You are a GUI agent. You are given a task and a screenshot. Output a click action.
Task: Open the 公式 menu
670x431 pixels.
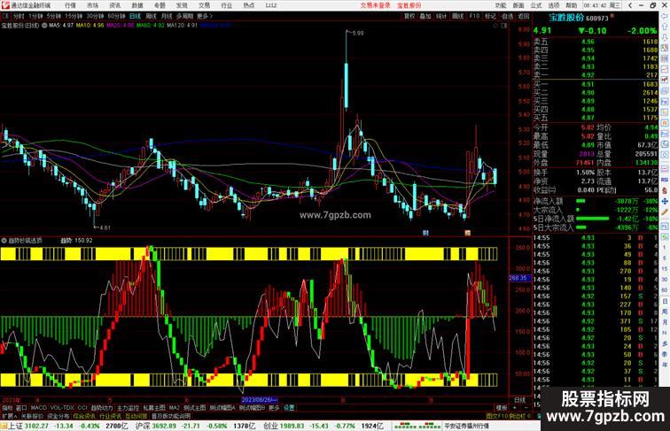pos(536,5)
